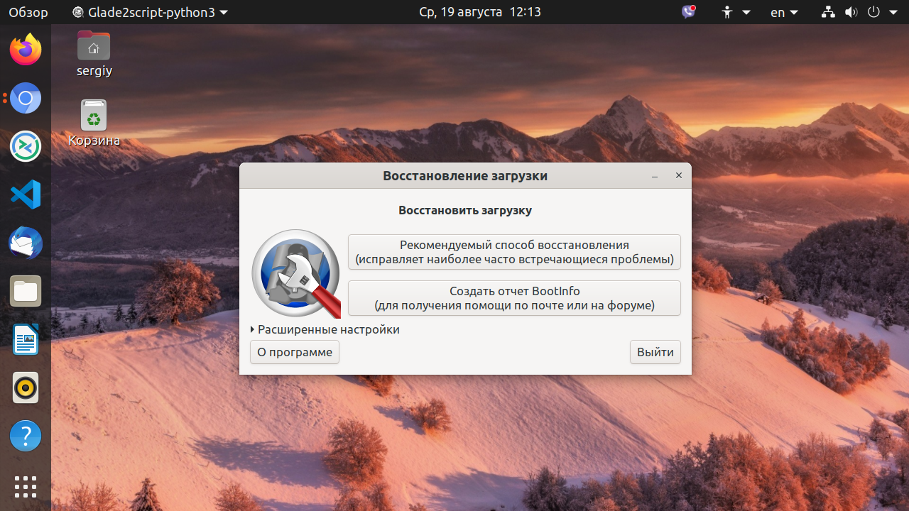
Task: Show the applications grid
Action: point(26,487)
